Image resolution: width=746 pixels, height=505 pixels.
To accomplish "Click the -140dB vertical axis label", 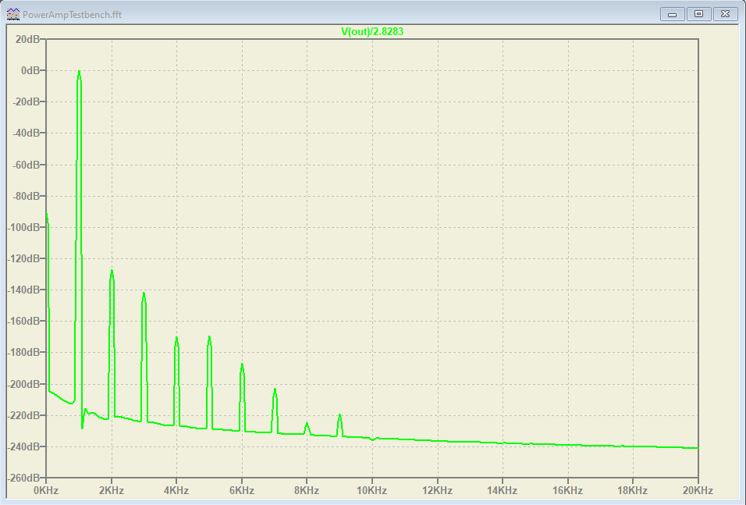I will (x=23, y=290).
